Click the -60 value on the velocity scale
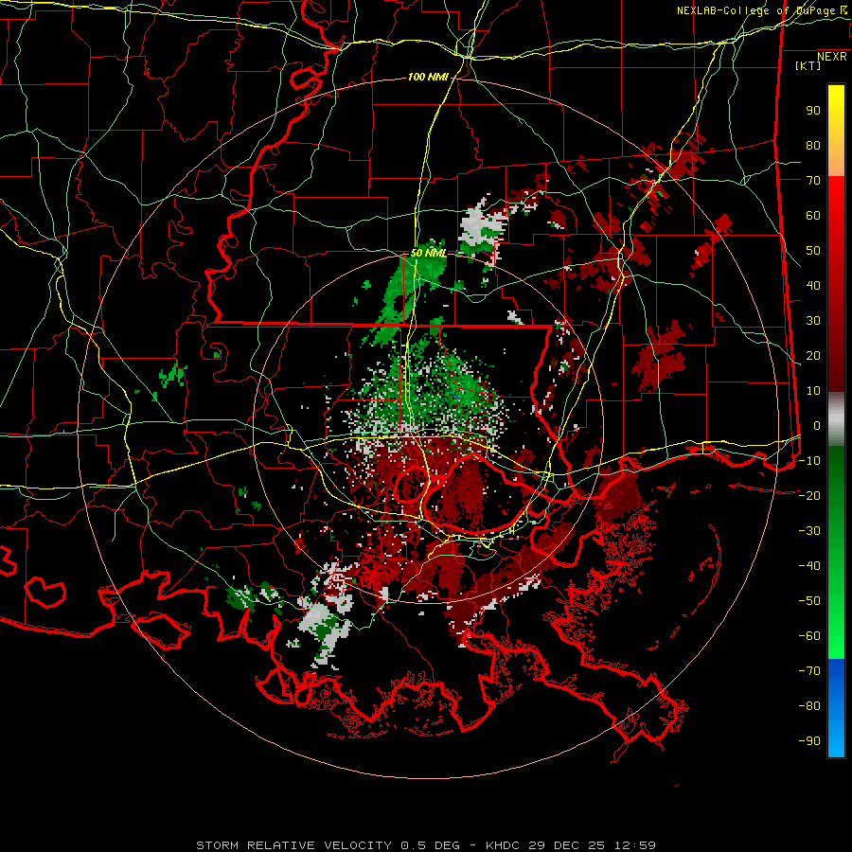The height and width of the screenshot is (852, 852). click(x=809, y=636)
